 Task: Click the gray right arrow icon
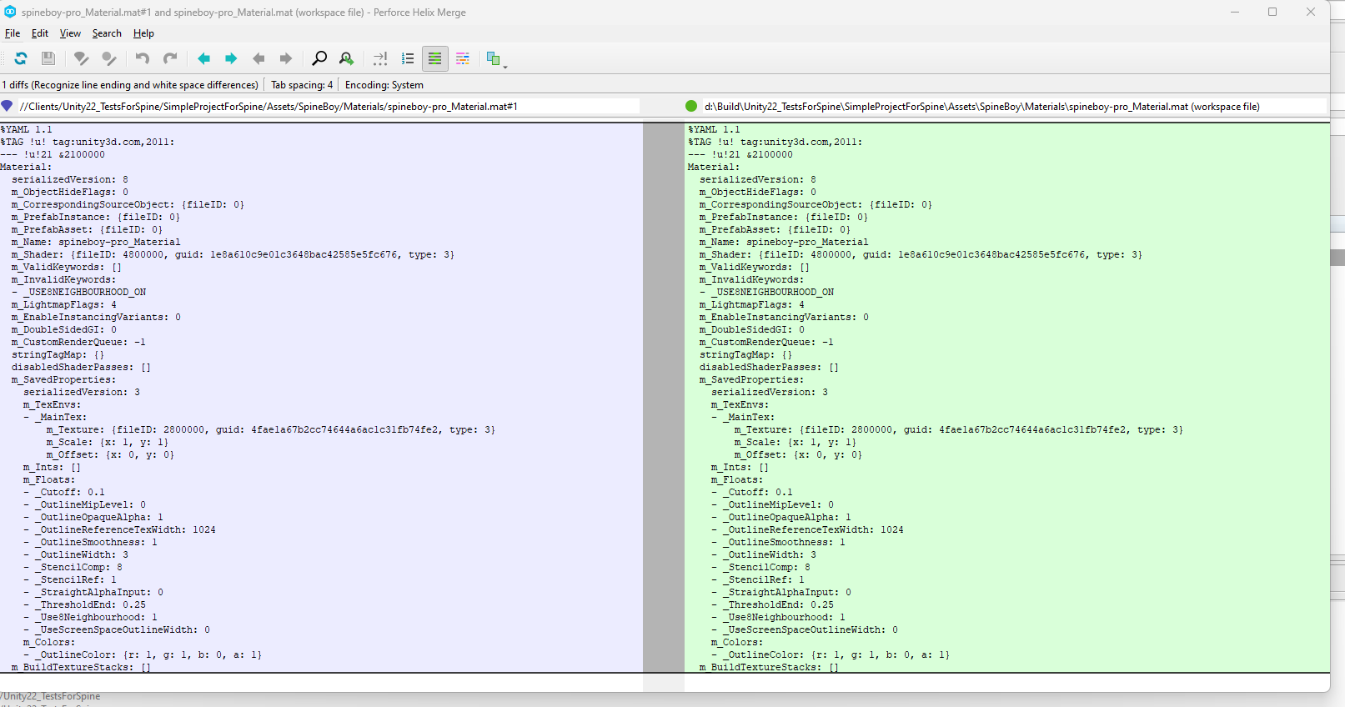pyautogui.click(x=286, y=58)
